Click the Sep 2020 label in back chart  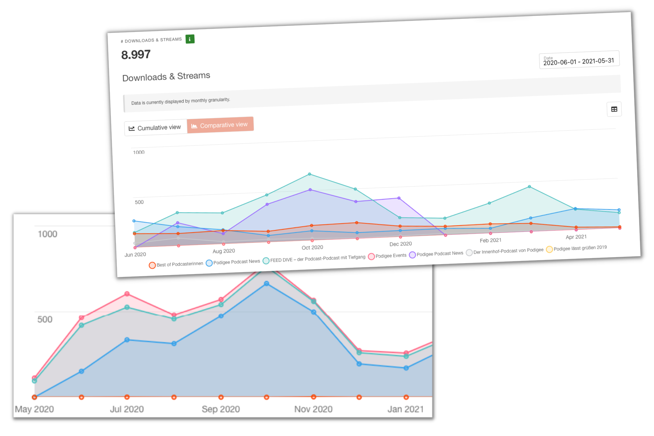[x=221, y=409]
